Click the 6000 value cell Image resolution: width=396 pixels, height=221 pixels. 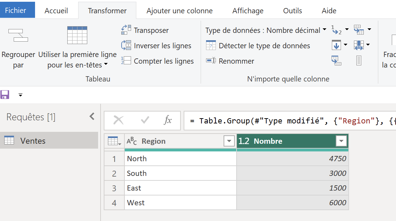293,202
